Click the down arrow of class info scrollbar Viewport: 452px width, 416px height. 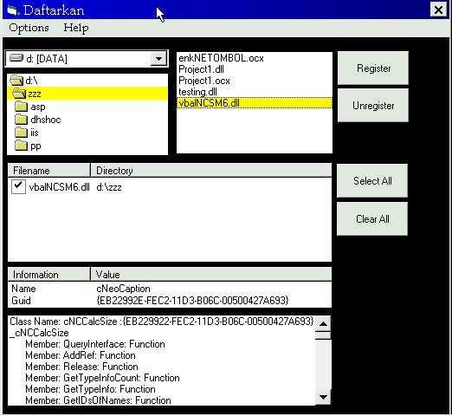(323, 397)
